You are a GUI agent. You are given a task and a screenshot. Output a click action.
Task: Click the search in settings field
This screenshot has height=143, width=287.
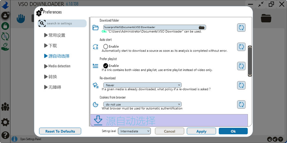62,23
